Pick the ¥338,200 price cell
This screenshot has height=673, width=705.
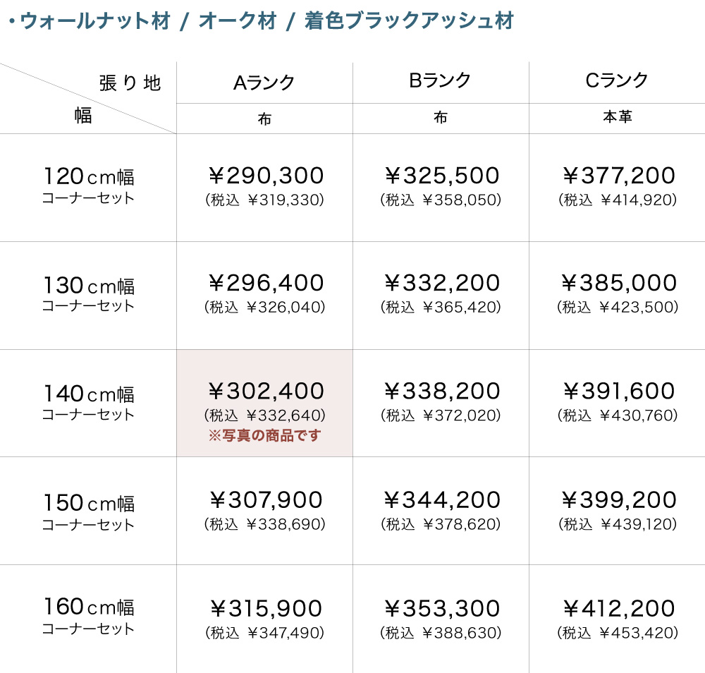(442, 392)
